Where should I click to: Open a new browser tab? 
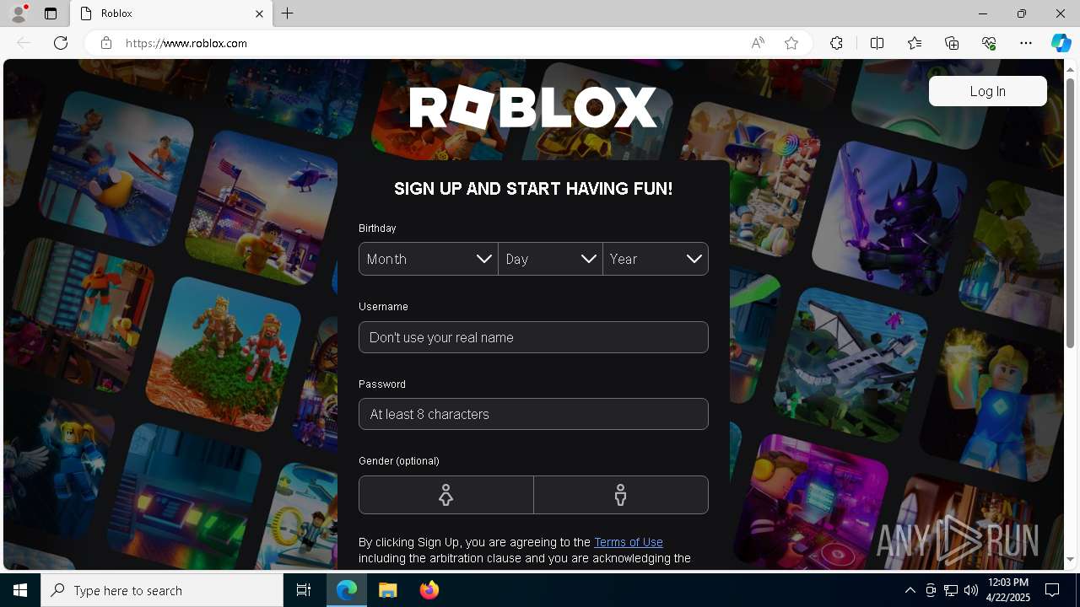coord(288,13)
